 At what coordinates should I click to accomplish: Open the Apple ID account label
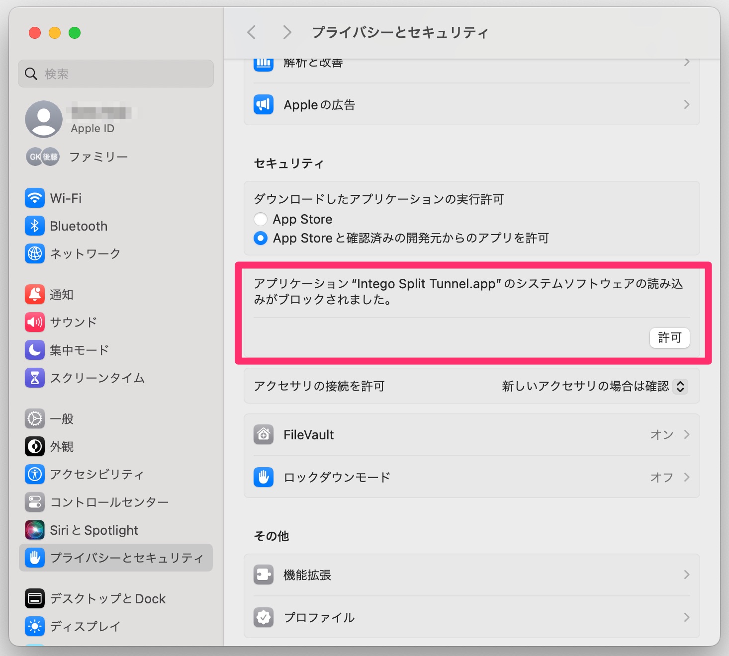(92, 129)
